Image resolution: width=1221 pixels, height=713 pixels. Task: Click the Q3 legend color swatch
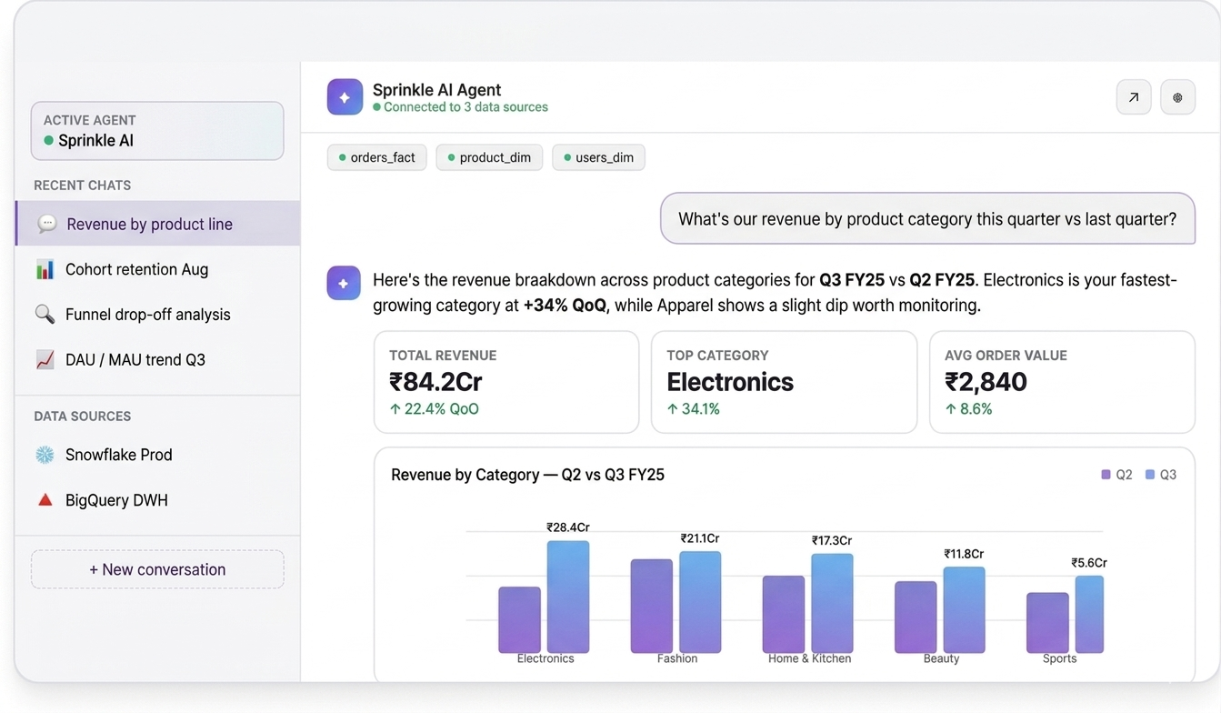[x=1150, y=475]
